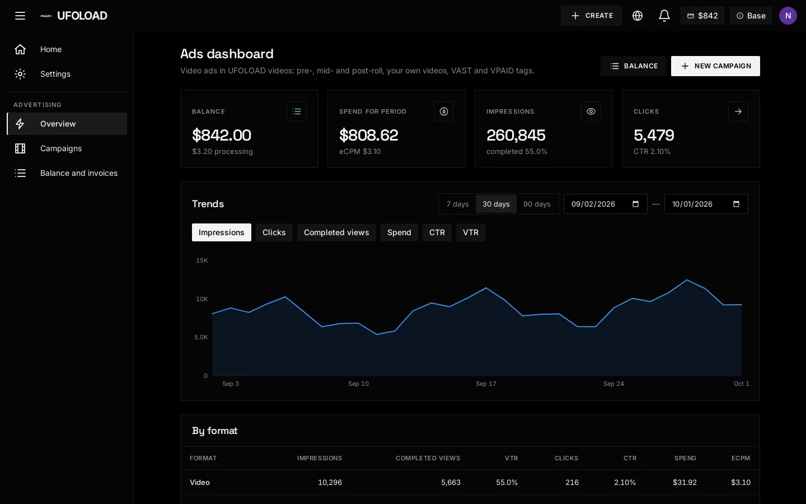This screenshot has width=806, height=504.
Task: Click the UFOLOAD logo
Action: (73, 16)
